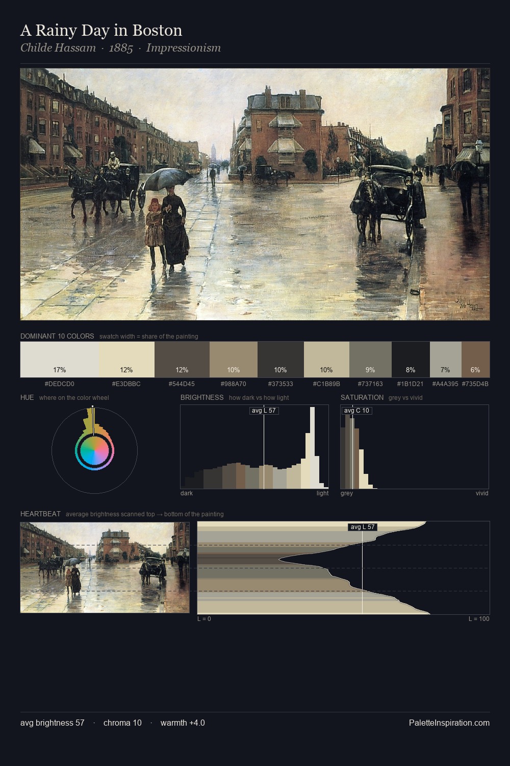Image resolution: width=510 pixels, height=766 pixels.
Task: Click the 'BRIGHTNESS' section heading
Action: click(202, 397)
